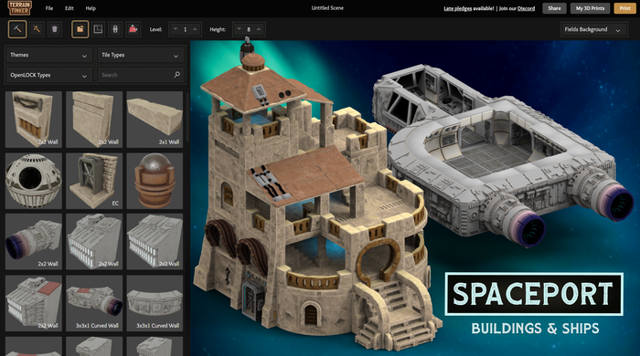Select the red-roofed 2x2 Wall tile
640x356 pixels.
34,303
